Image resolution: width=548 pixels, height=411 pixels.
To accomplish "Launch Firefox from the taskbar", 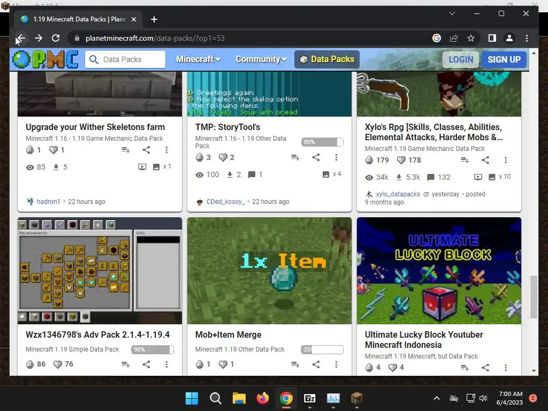I will [x=262, y=398].
